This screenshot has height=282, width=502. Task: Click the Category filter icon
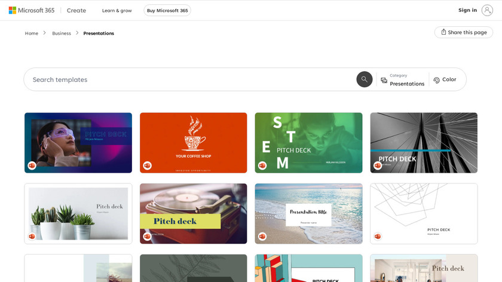pos(384,80)
